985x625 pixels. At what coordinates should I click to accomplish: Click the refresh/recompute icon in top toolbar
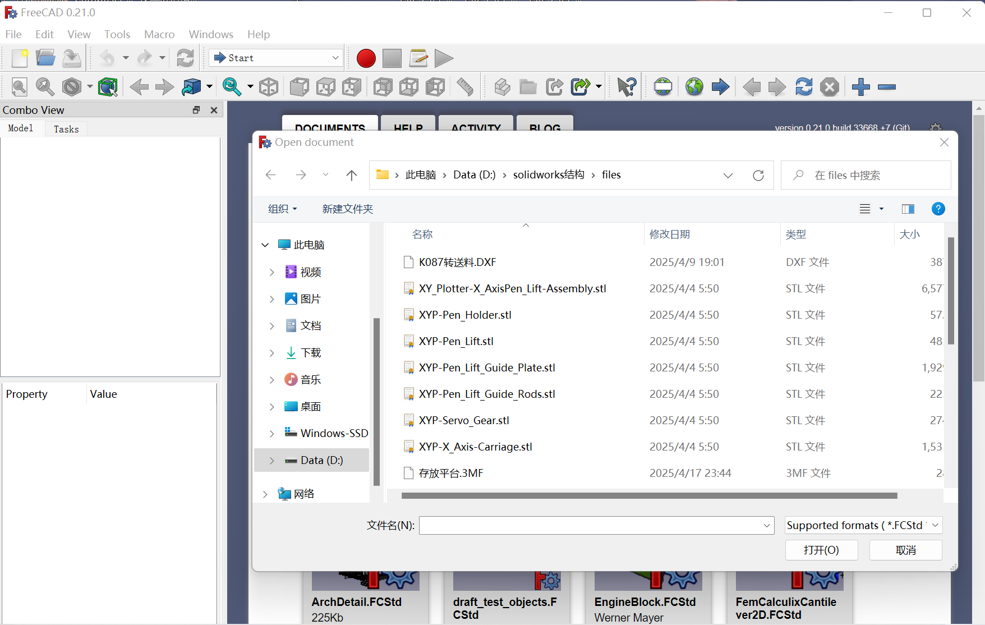click(185, 58)
